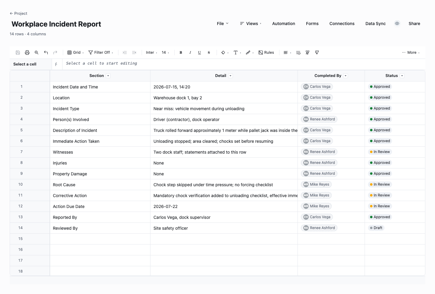The width and height of the screenshot is (435, 294).
Task: Click the increase indent icon
Action: tap(125, 53)
